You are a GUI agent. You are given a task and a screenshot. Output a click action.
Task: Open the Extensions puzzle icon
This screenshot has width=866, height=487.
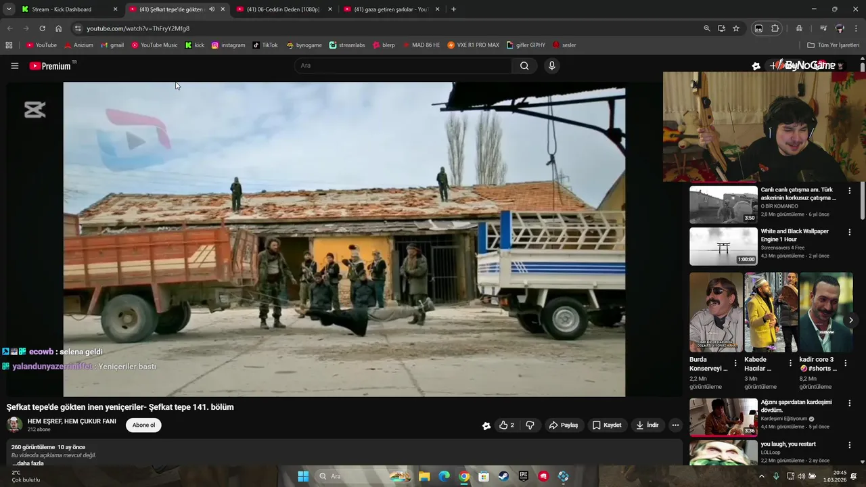click(x=775, y=28)
